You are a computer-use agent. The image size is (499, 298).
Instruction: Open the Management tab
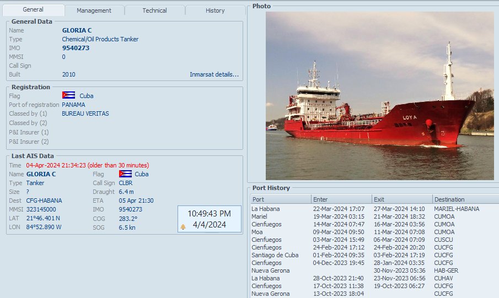94,10
